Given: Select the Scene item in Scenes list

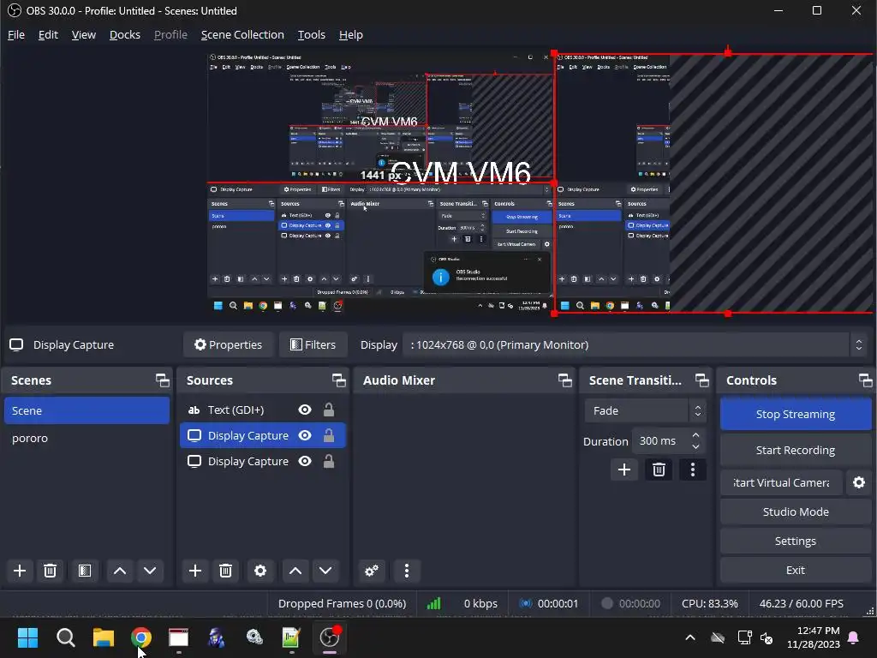Looking at the screenshot, I should click(x=87, y=410).
